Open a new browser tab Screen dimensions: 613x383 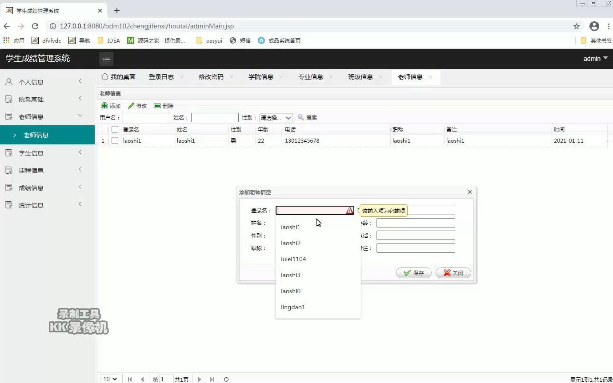tap(117, 11)
